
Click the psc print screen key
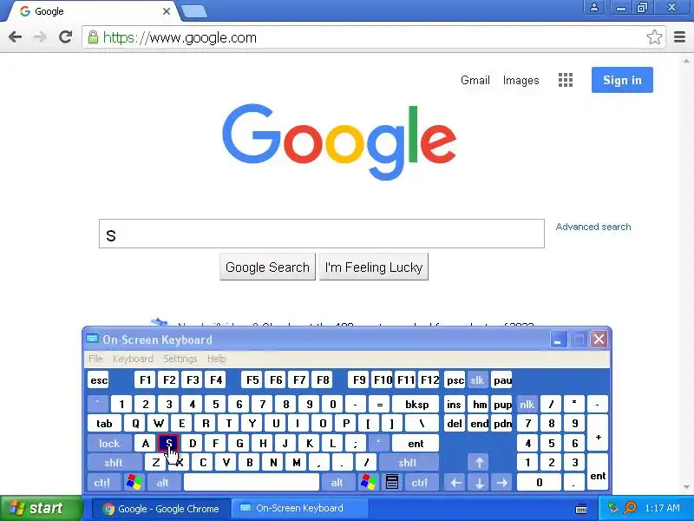[x=455, y=380]
